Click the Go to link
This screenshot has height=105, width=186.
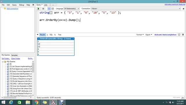pos(31,58)
